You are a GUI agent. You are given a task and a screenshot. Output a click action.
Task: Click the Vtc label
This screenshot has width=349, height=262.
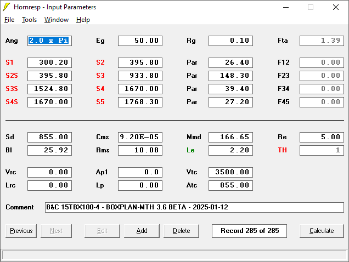pos(192,172)
